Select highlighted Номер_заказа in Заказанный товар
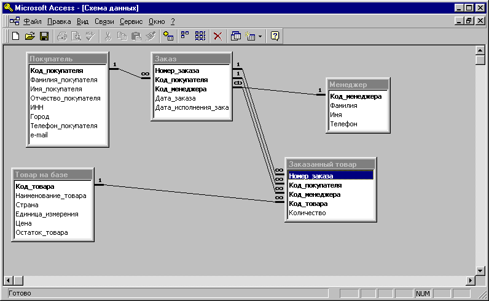This screenshot has height=301, width=489. coord(331,176)
